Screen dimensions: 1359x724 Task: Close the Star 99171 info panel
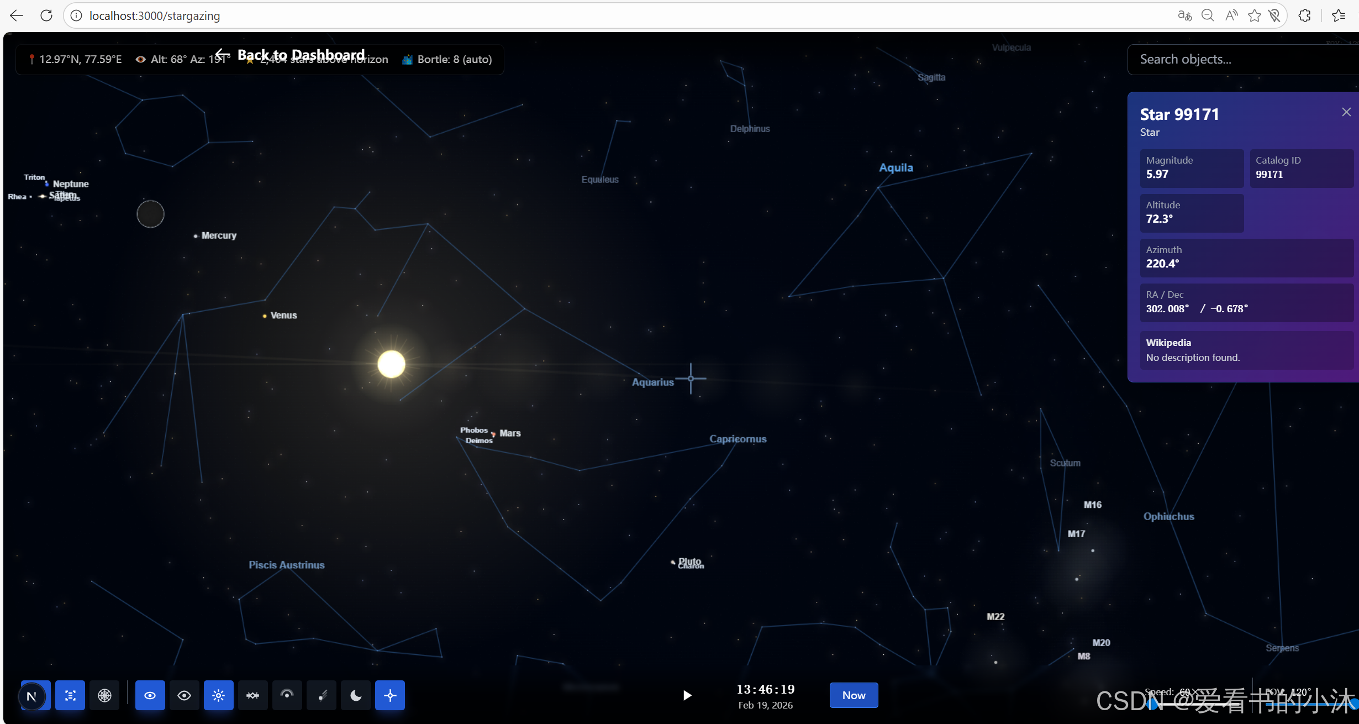pos(1346,112)
